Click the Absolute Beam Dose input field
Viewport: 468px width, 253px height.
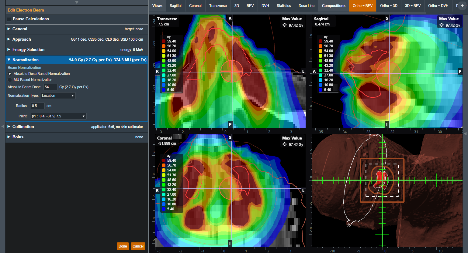click(50, 87)
